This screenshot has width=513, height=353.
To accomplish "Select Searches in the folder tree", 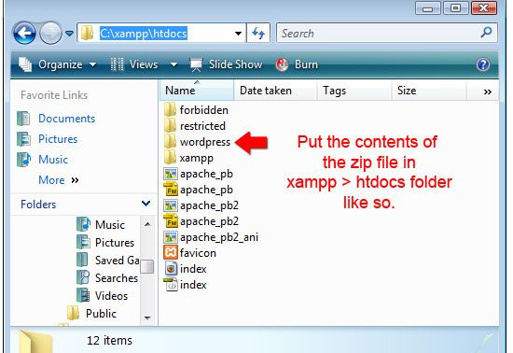I will (117, 277).
